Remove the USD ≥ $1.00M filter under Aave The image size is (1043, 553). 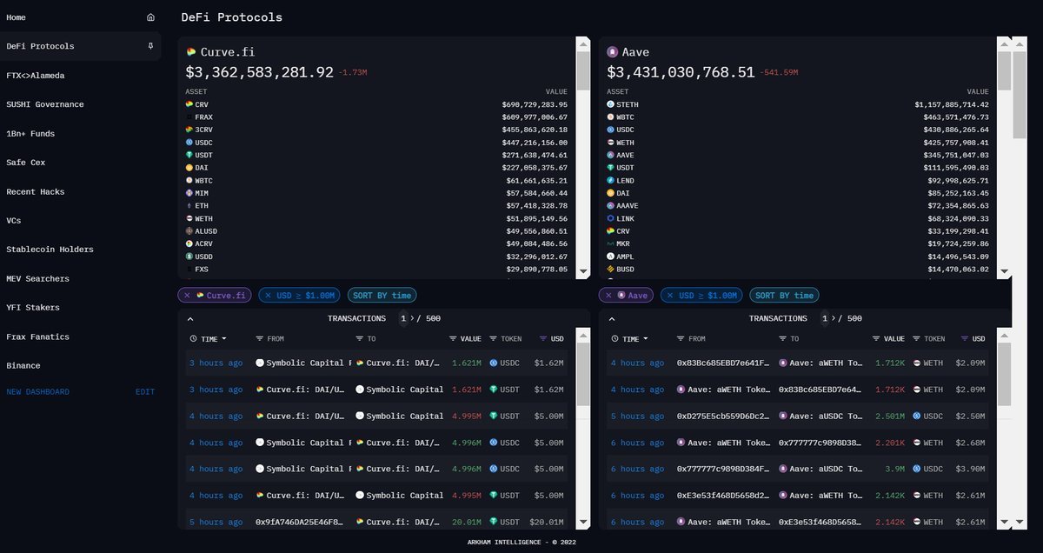(669, 296)
